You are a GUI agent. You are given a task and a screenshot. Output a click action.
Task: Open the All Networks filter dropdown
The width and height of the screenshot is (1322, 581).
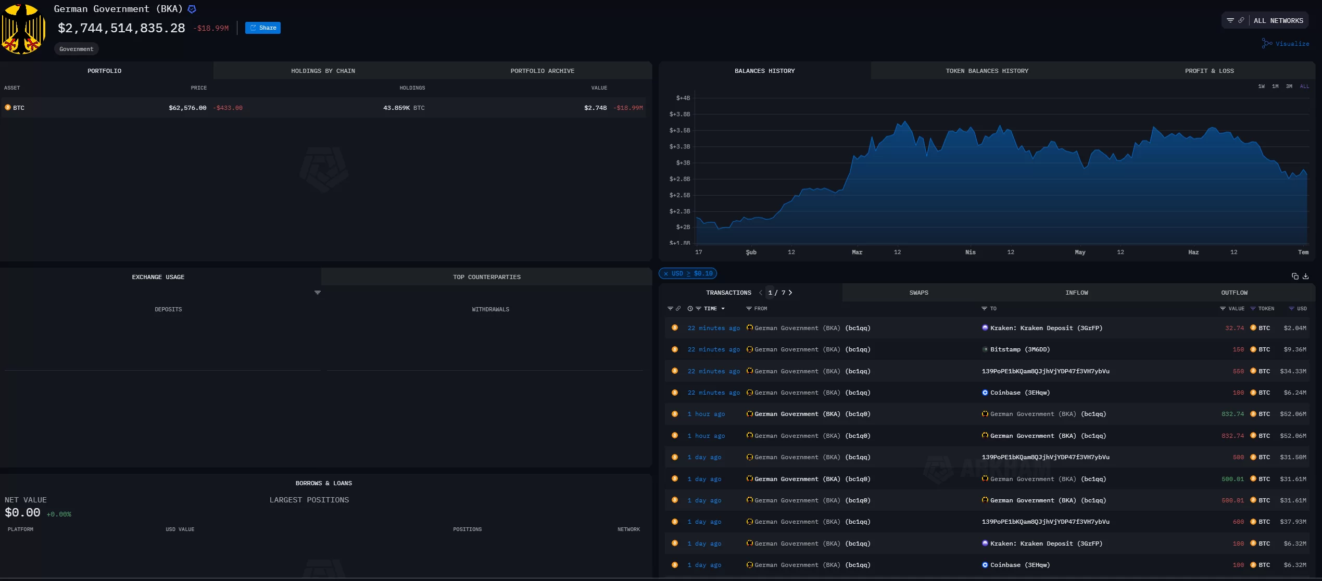point(1278,21)
